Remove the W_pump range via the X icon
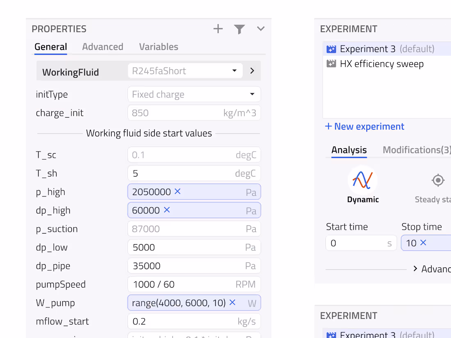This screenshot has width=451, height=338. (x=232, y=303)
